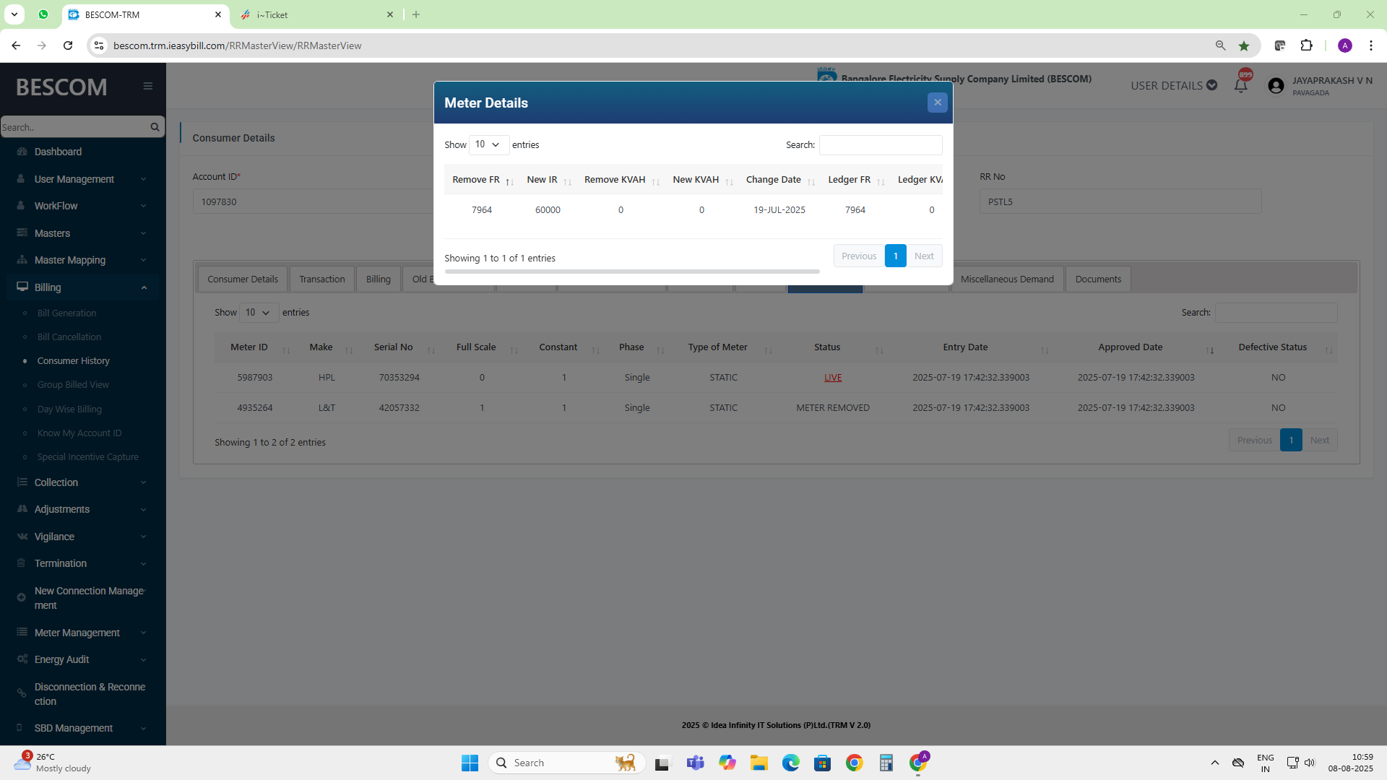Screen dimensions: 1387x780
Task: Sort by Change Date column
Action: pyautogui.click(x=774, y=180)
